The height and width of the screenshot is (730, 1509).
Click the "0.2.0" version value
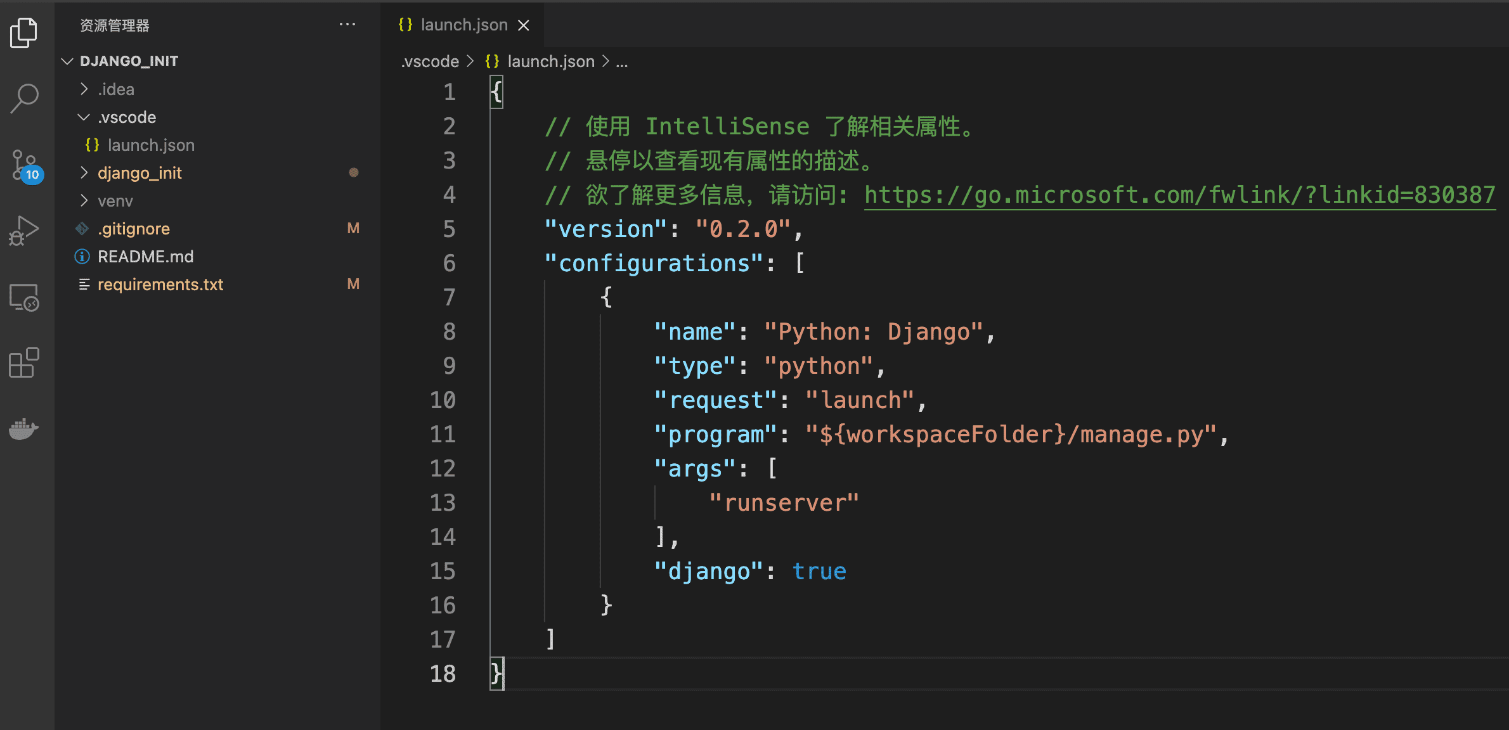[743, 229]
